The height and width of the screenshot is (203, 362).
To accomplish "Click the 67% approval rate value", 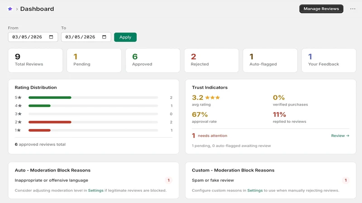I will click(x=200, y=115).
